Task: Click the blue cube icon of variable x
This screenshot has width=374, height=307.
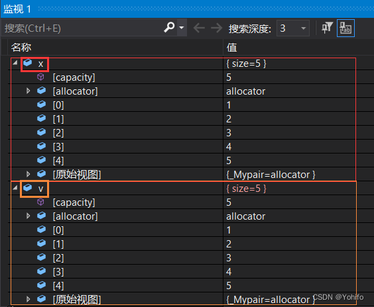Action: pos(28,63)
